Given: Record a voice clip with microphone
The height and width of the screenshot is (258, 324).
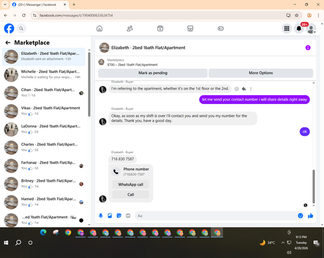Looking at the screenshot, I should click(100, 216).
